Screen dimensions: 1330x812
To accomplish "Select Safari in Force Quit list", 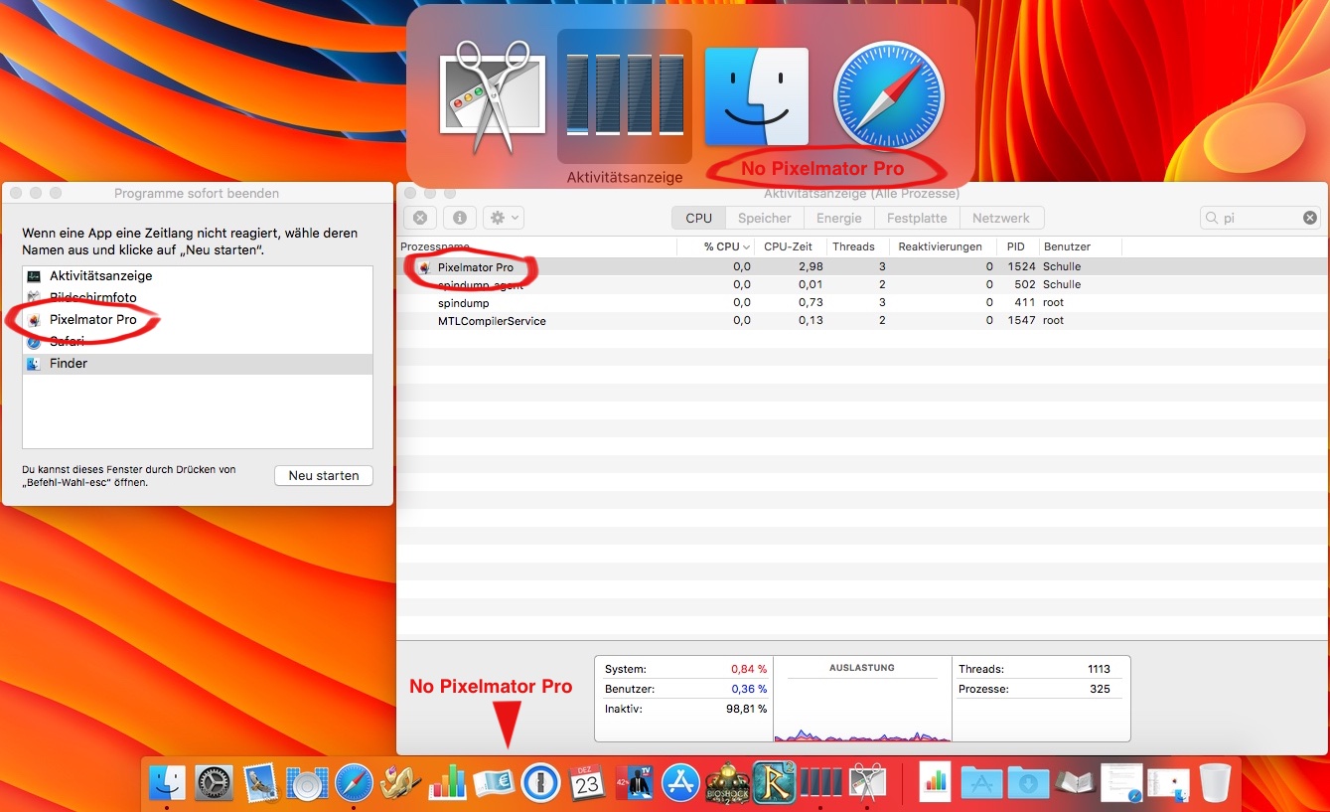I will (198, 342).
